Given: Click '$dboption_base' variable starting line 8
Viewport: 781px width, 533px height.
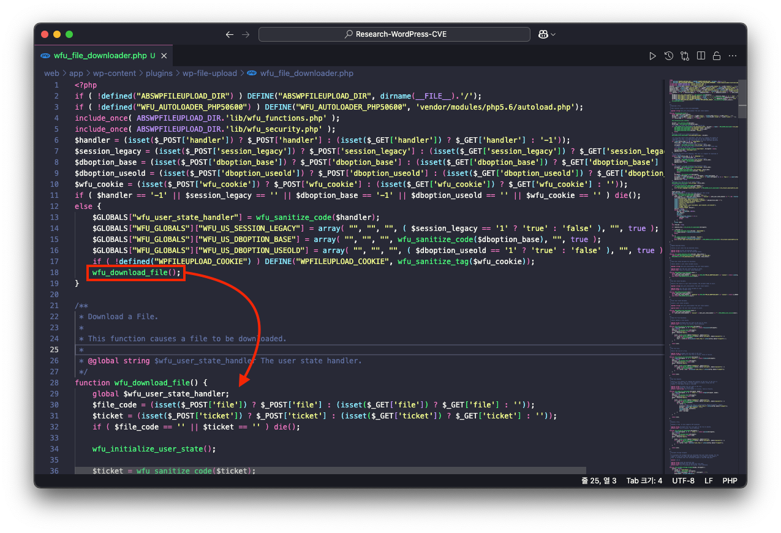Looking at the screenshot, I should 106,162.
